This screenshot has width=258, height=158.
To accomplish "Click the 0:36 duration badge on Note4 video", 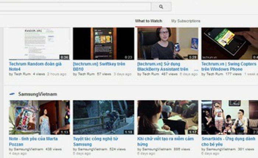I will tap(64, 57).
